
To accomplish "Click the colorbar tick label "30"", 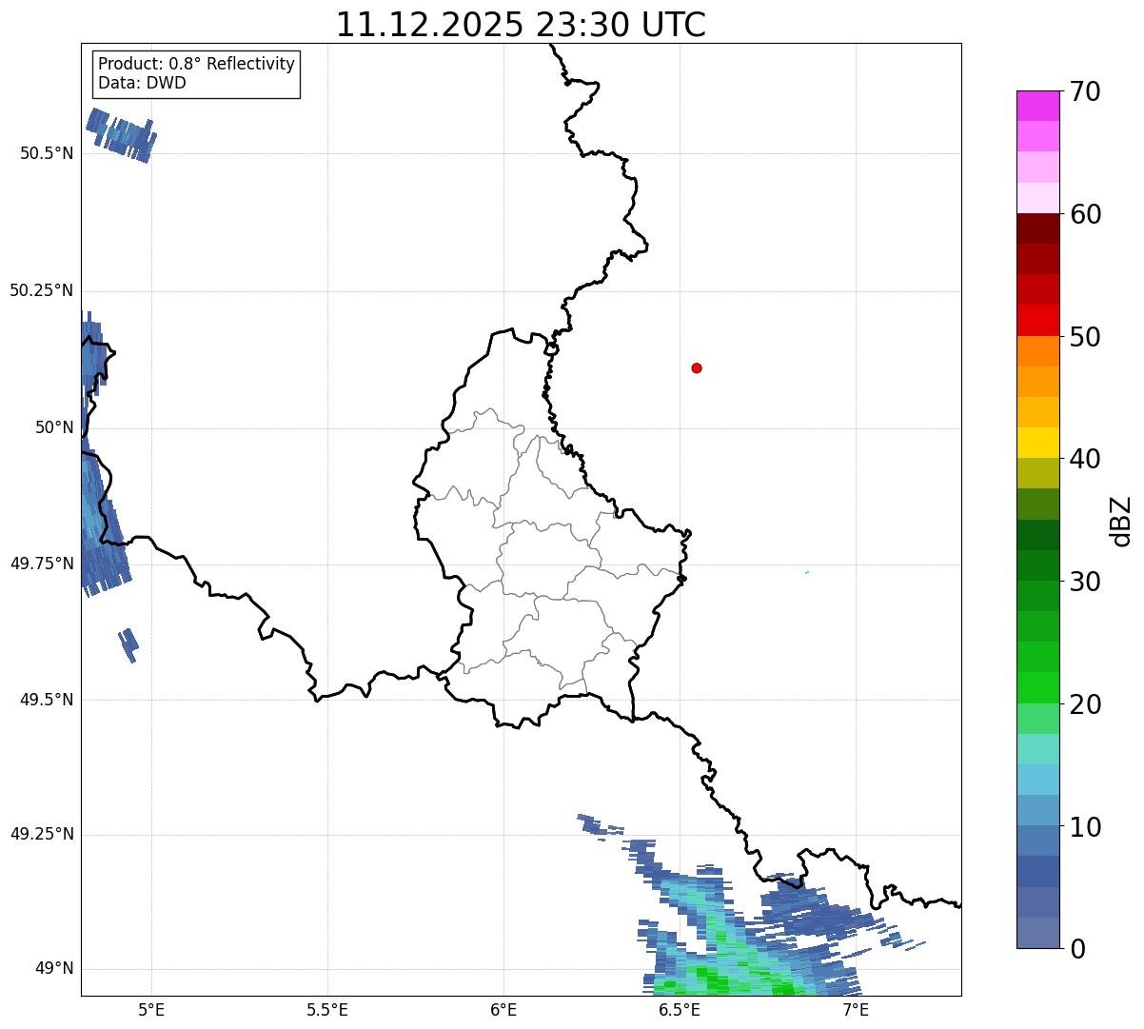I will 1084,582.
